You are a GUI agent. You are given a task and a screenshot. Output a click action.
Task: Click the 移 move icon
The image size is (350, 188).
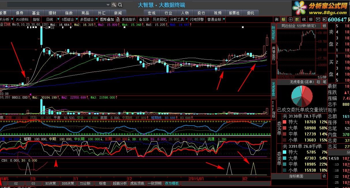pos(311,20)
